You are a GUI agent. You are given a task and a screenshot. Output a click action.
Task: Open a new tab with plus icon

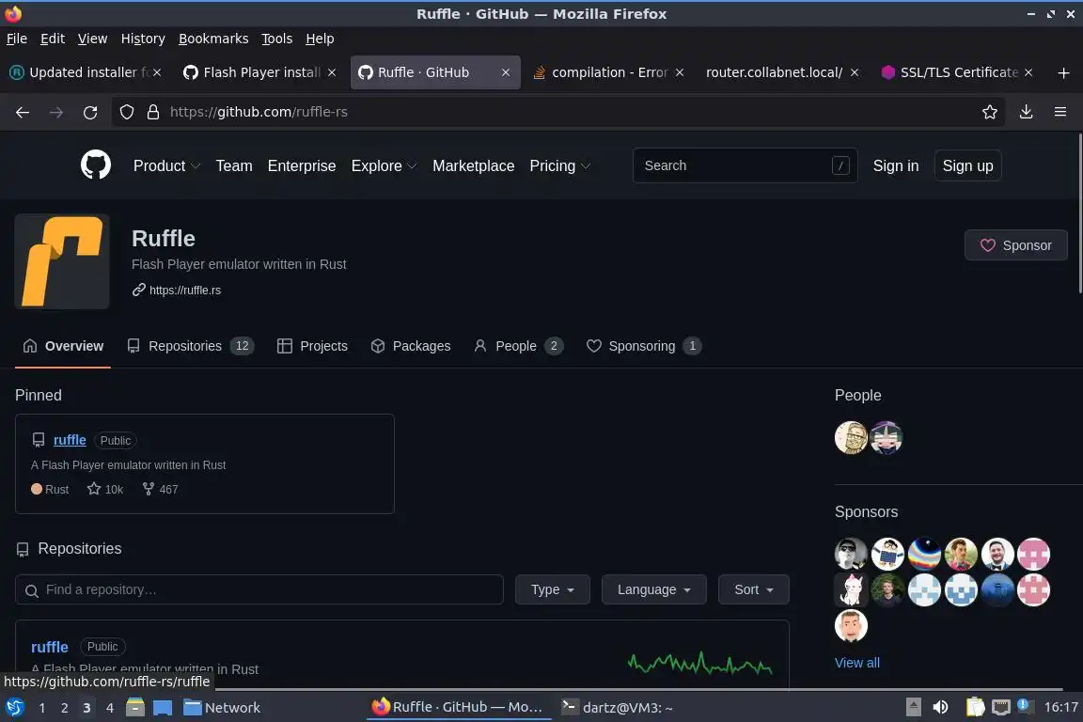1063,72
